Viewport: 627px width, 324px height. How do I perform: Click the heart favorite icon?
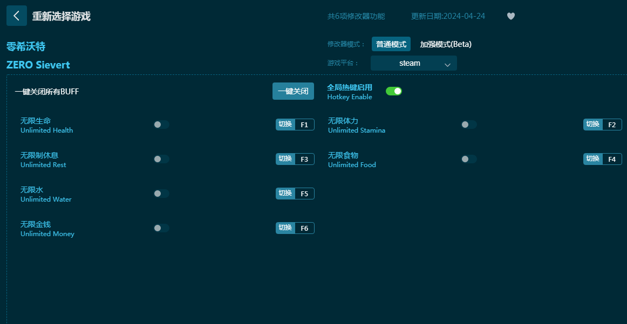(510, 16)
